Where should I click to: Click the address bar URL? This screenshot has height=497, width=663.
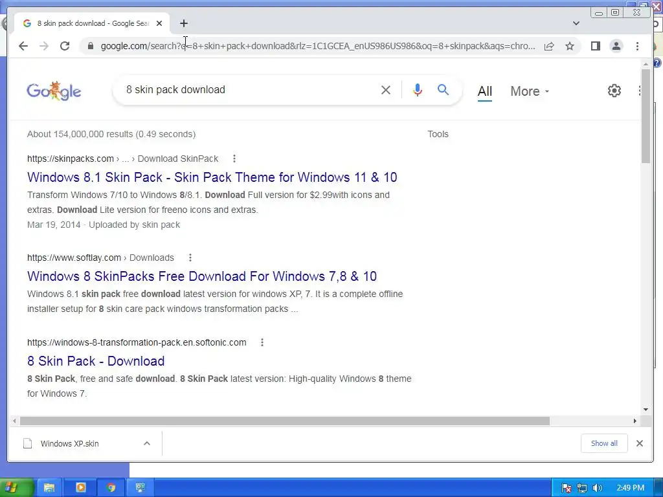(318, 46)
